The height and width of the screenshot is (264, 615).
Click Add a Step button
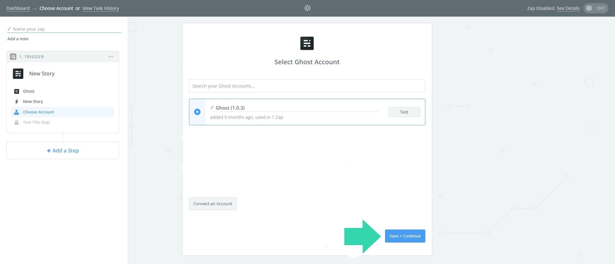pos(63,151)
